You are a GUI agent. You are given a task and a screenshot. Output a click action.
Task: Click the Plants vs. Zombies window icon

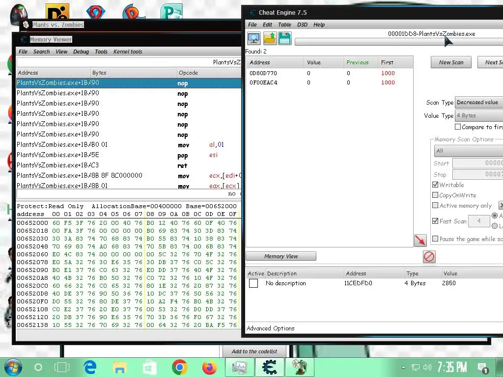26,25
